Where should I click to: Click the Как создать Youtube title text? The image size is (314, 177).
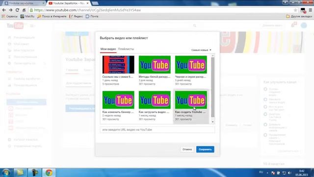(x=190, y=112)
